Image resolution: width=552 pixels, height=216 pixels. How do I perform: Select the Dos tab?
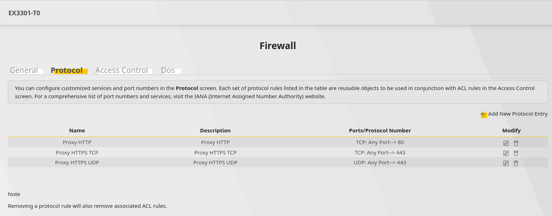pos(168,70)
